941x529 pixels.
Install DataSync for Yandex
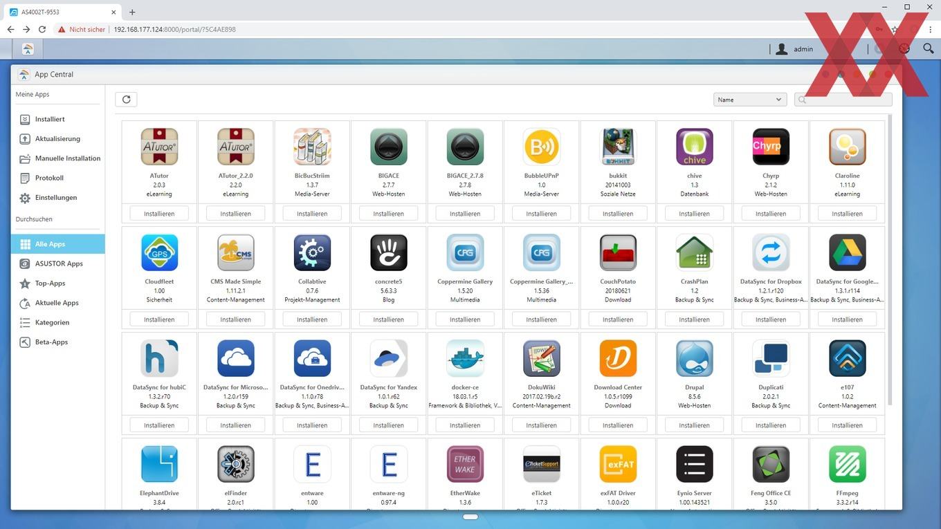(x=389, y=425)
